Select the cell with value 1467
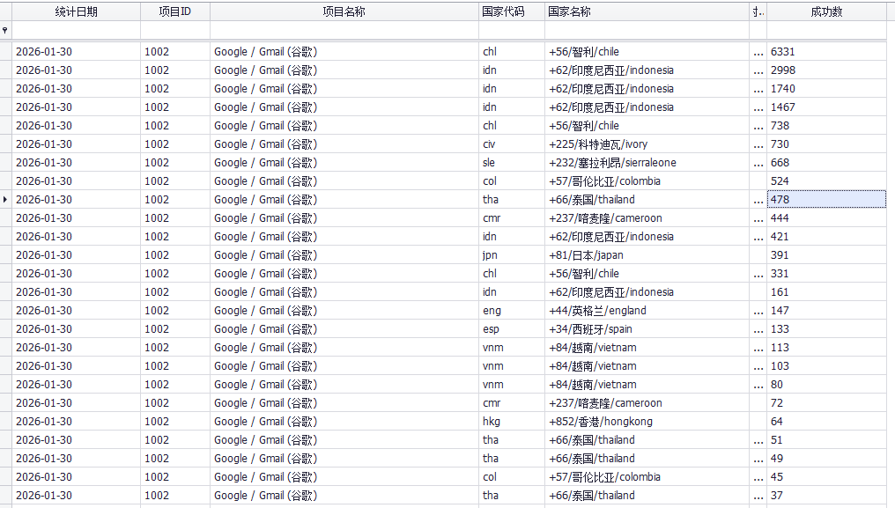Image resolution: width=895 pixels, height=508 pixels. point(826,107)
